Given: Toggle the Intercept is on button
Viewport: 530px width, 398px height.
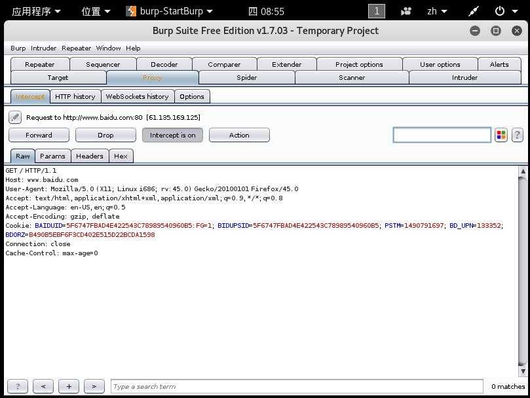Looking at the screenshot, I should [x=173, y=135].
